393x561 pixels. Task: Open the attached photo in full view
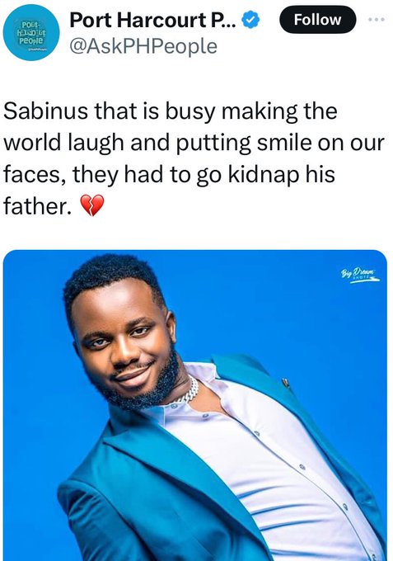tap(195, 405)
